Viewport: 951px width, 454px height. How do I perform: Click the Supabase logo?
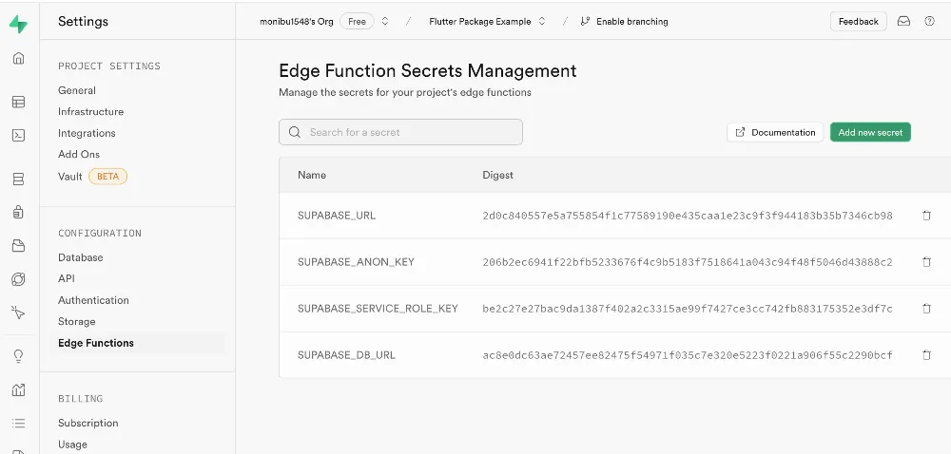coord(18,24)
